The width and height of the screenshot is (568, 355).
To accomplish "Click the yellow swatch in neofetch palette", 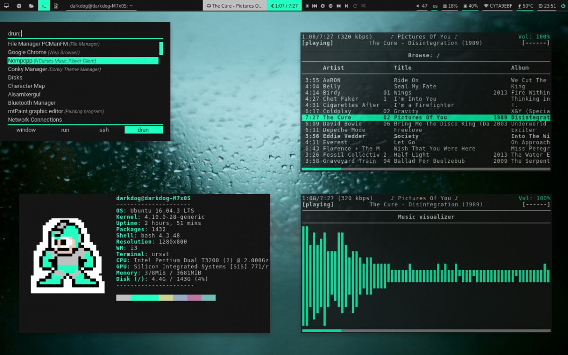I will 166,298.
